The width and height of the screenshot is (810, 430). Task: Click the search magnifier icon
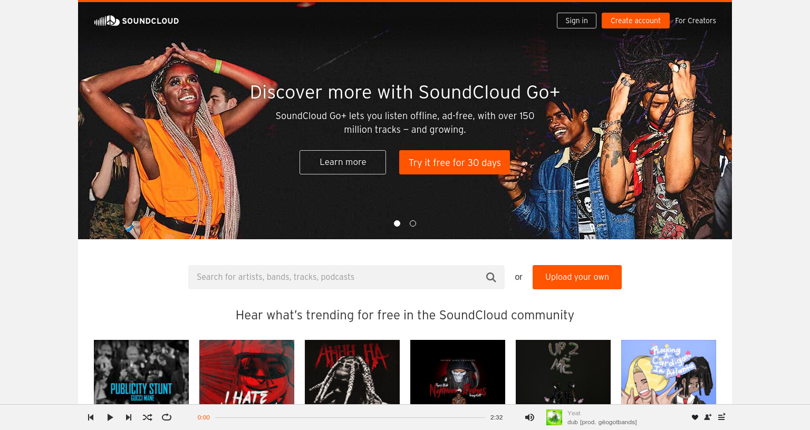tap(491, 277)
